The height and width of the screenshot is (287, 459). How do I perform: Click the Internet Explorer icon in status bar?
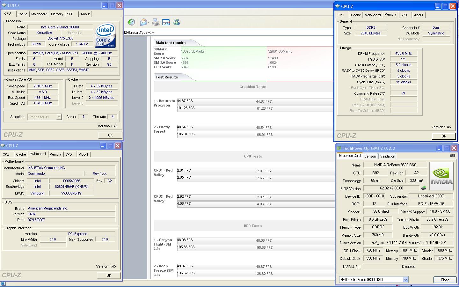click(x=3, y=284)
